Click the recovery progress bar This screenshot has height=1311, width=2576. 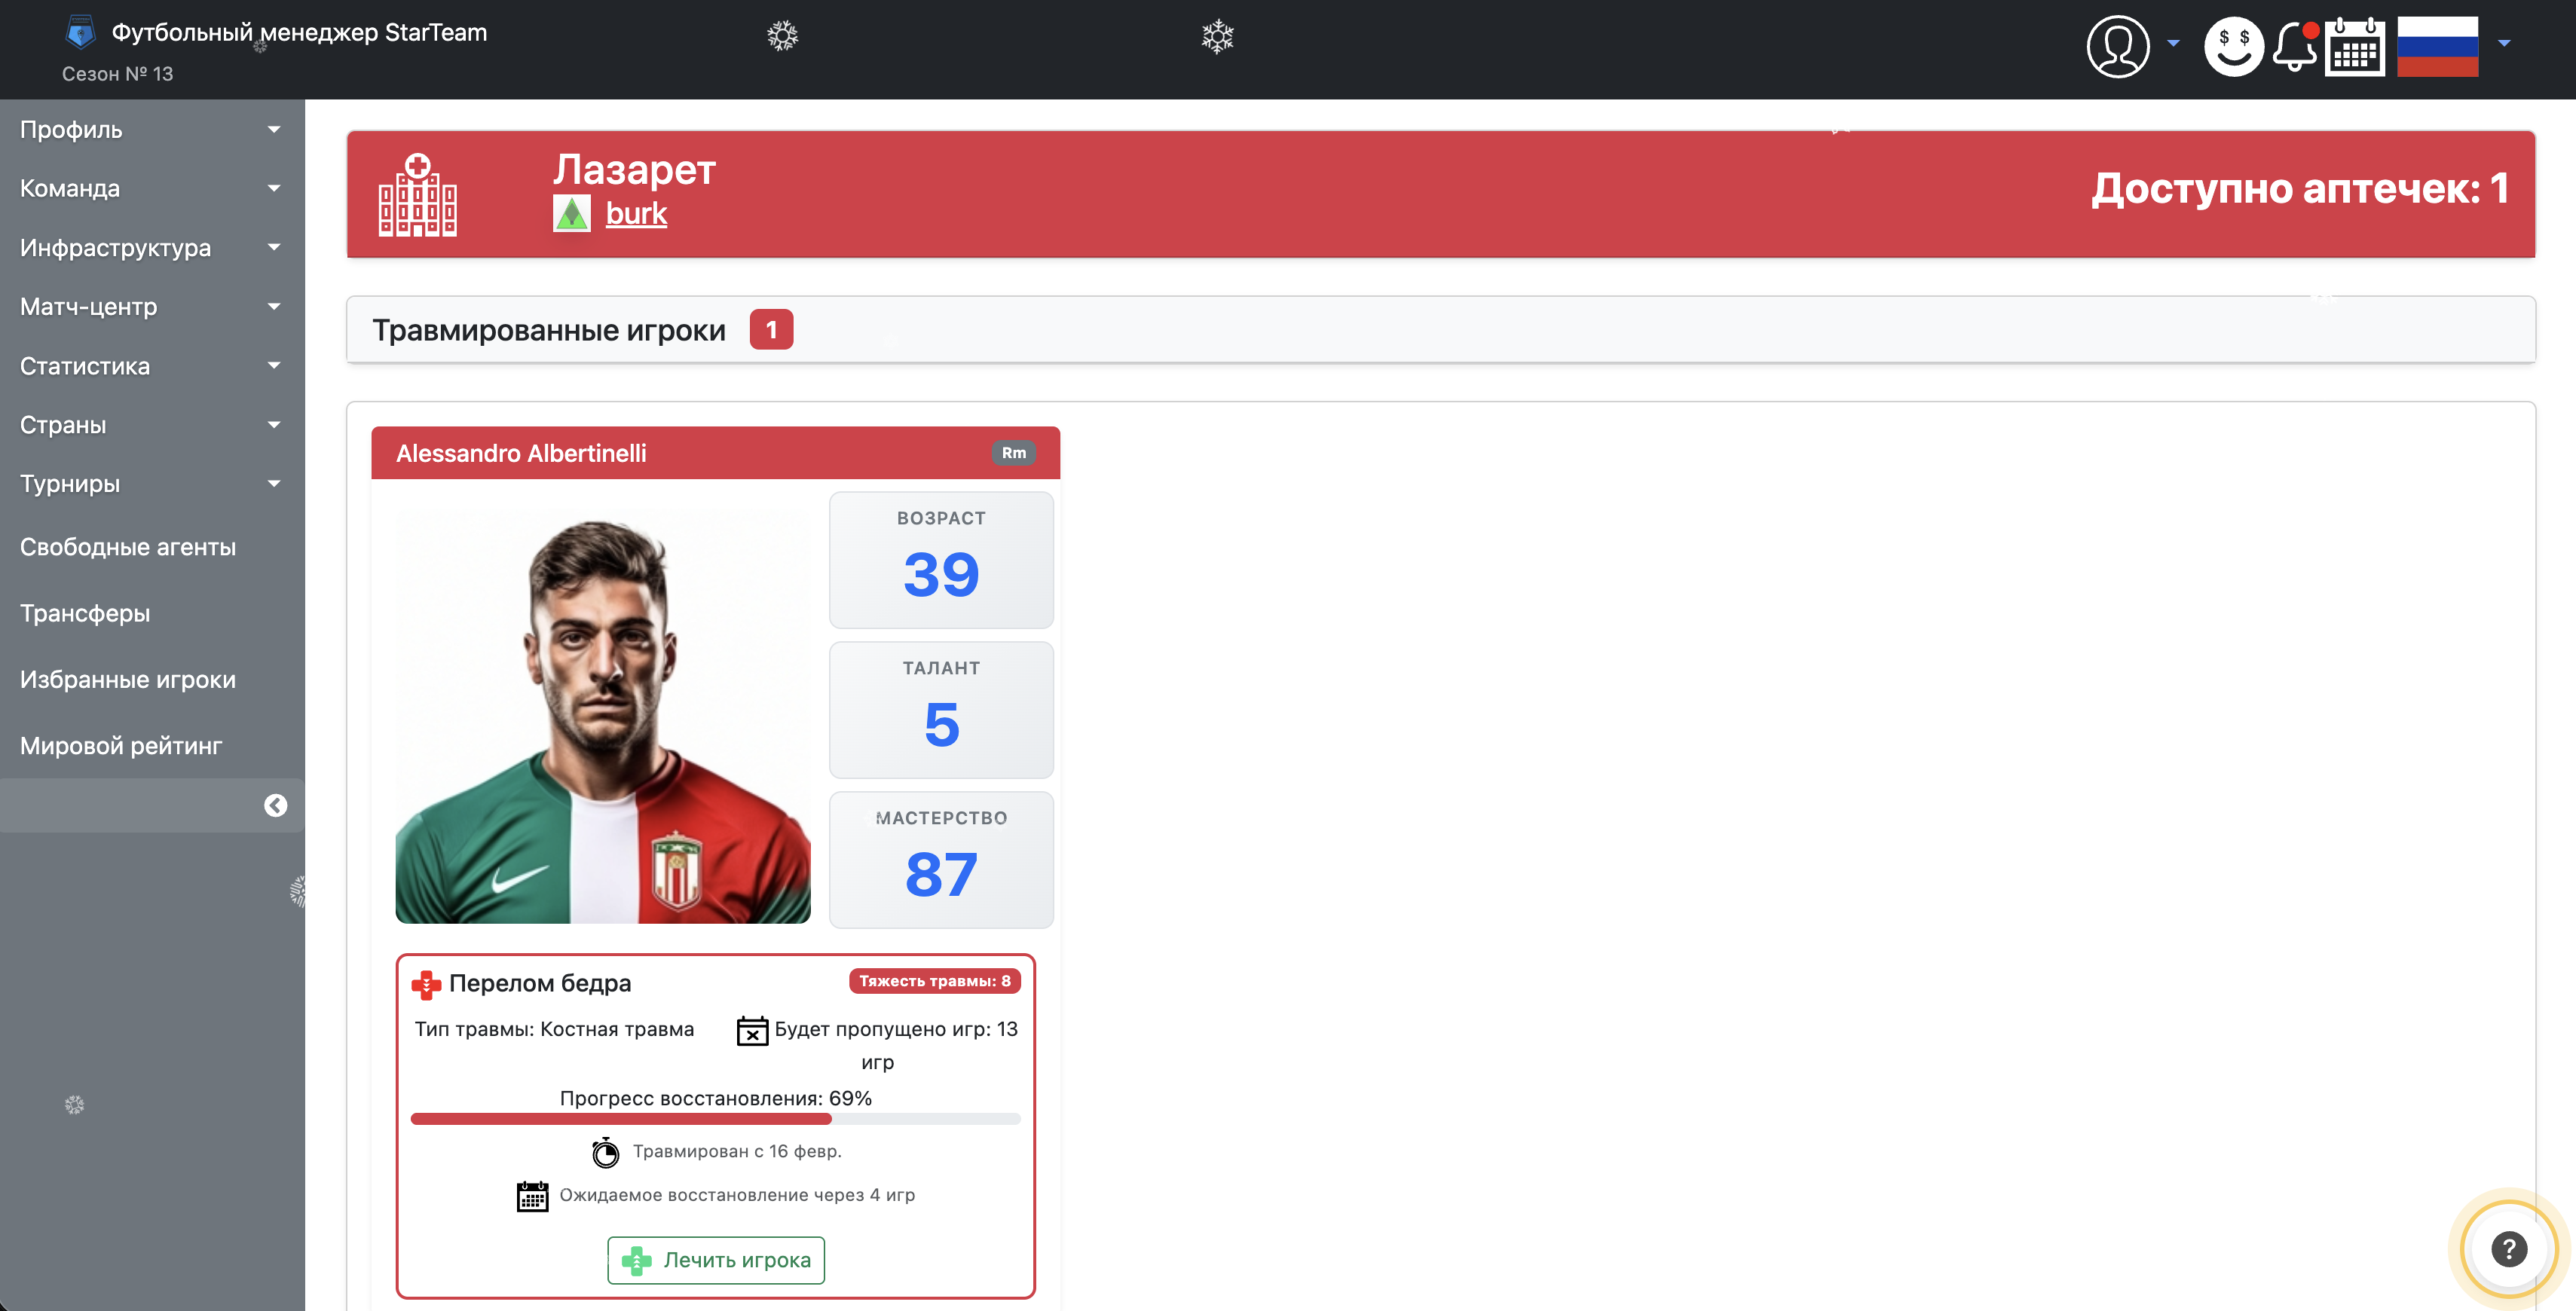[715, 1119]
